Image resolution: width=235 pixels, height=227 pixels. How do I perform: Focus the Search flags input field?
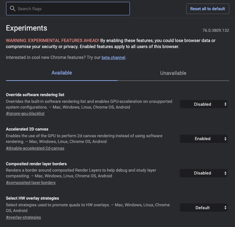pos(68,8)
